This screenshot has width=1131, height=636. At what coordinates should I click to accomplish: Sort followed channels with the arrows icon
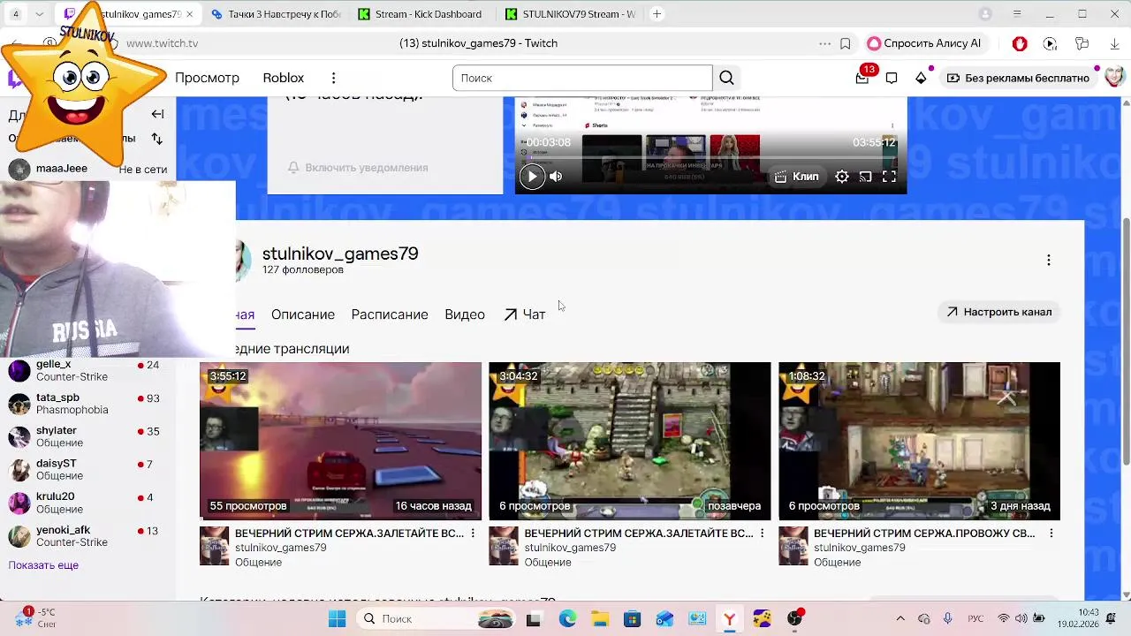tap(157, 139)
